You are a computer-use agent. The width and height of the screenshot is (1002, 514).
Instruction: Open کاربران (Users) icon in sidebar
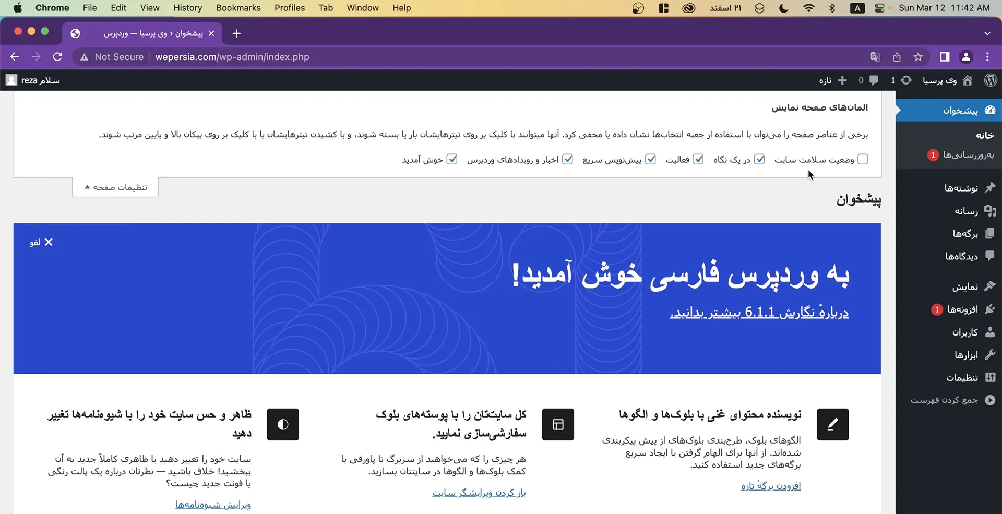click(x=990, y=332)
